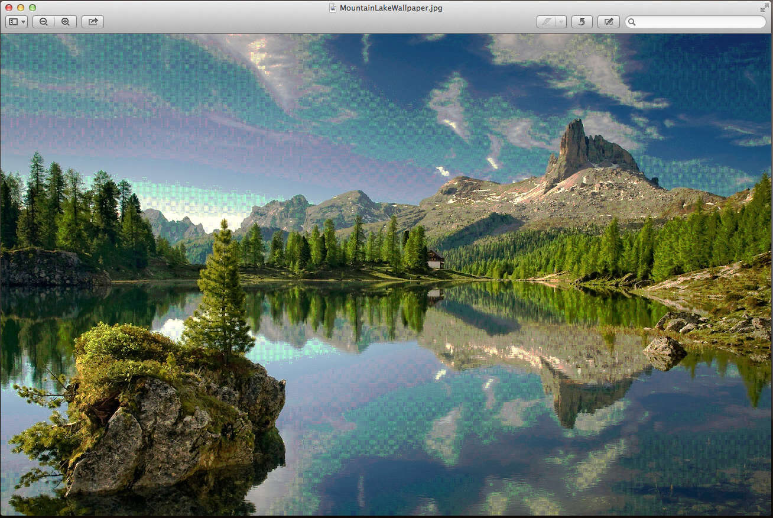Zoom in on the image

(66, 22)
